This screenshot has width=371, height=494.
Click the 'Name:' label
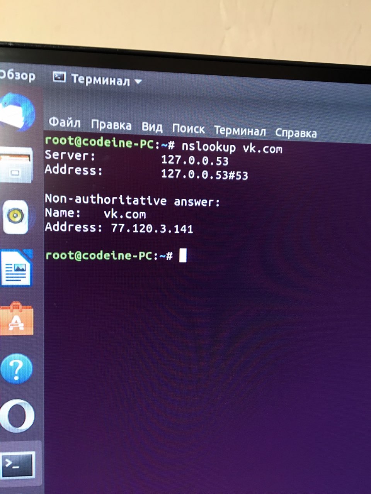click(63, 213)
